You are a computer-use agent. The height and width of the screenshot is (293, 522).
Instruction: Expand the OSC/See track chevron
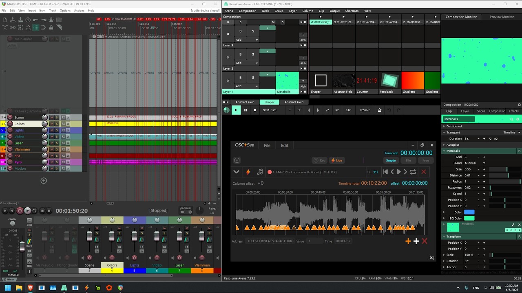(x=236, y=172)
